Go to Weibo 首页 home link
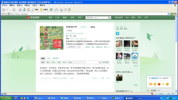178x100 pixels. (51, 17)
